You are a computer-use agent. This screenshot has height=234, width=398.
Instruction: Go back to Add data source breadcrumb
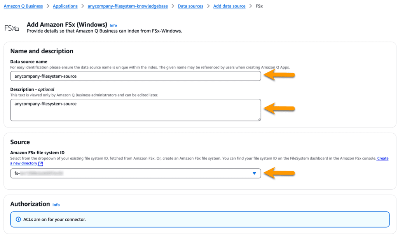tap(229, 6)
